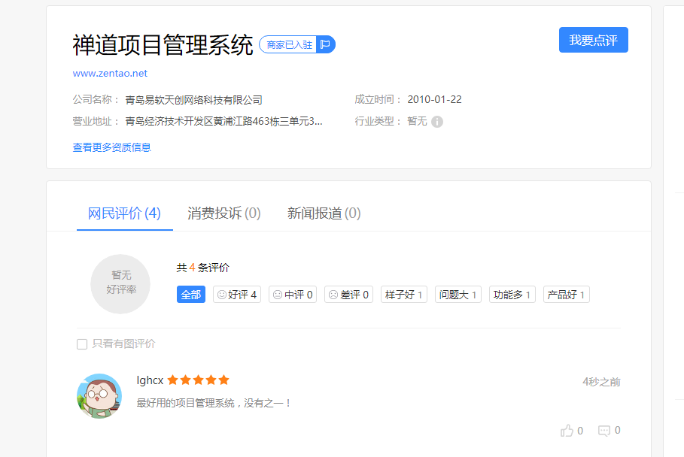684x457 pixels.
Task: Select the 样子好 1 tag
Action: click(x=404, y=295)
